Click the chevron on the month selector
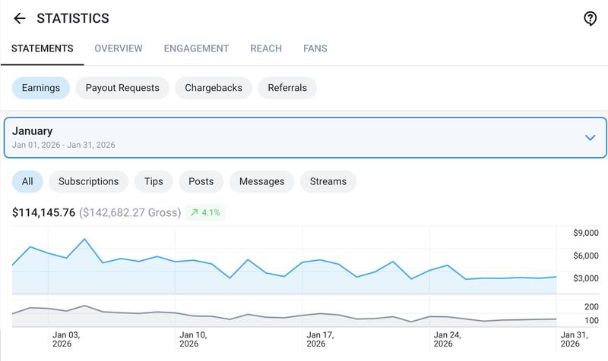 pyautogui.click(x=590, y=138)
